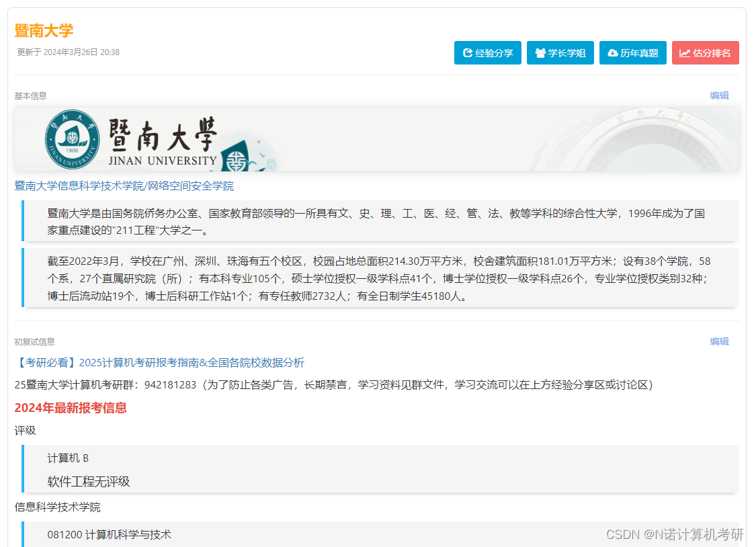
Task: Click 编辑 link beside 基本信息
Action: pyautogui.click(x=719, y=95)
